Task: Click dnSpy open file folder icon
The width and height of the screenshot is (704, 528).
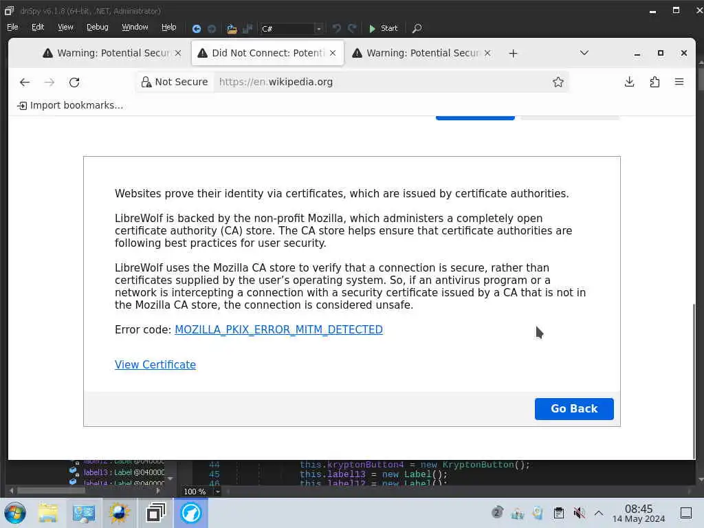Action: [232, 29]
